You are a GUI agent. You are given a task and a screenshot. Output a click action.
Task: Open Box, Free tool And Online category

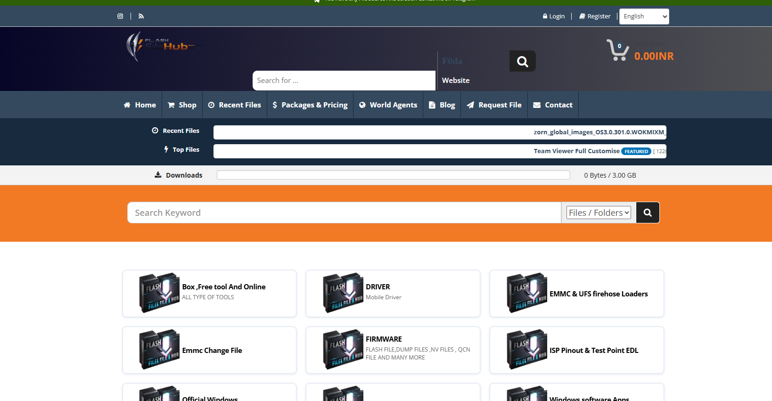(x=223, y=286)
